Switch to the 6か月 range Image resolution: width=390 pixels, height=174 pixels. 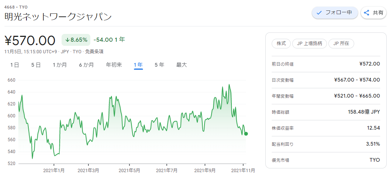tap(86, 65)
